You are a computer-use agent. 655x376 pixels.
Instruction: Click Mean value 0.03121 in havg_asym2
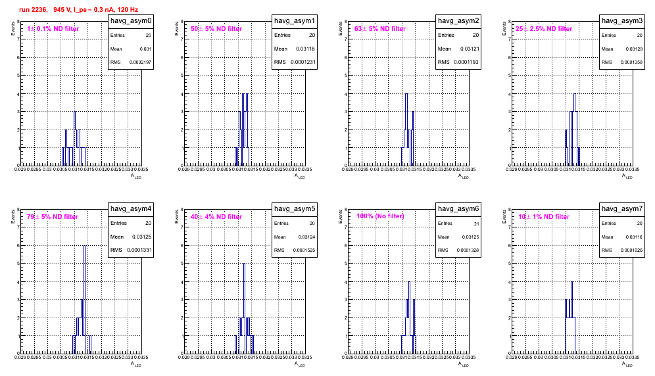tap(470, 49)
